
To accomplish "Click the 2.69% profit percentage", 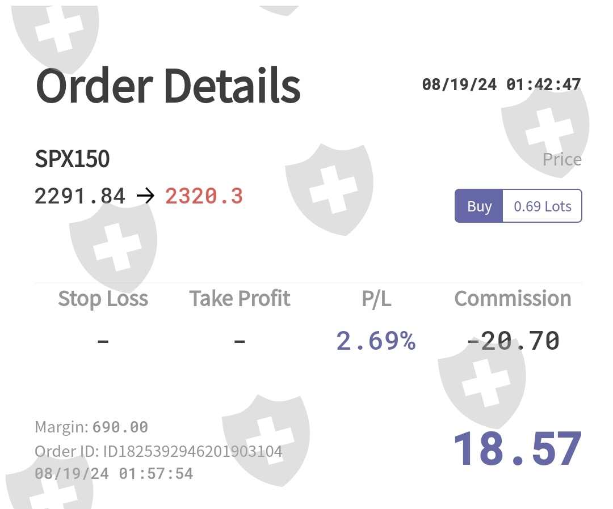I will click(x=376, y=341).
